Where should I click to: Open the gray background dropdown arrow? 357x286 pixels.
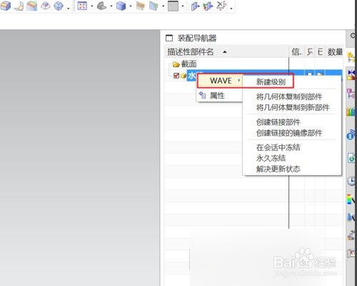(x=183, y=6)
